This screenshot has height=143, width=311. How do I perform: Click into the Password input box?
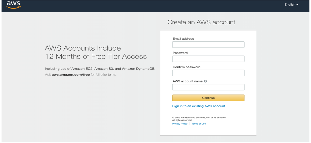point(208,59)
